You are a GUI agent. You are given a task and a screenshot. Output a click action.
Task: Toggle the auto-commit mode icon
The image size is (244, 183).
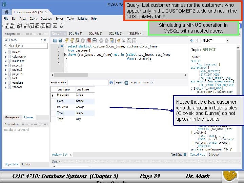pyautogui.click(x=112, y=41)
